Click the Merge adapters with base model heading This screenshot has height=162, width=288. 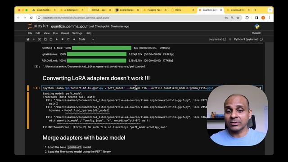coord(84,138)
